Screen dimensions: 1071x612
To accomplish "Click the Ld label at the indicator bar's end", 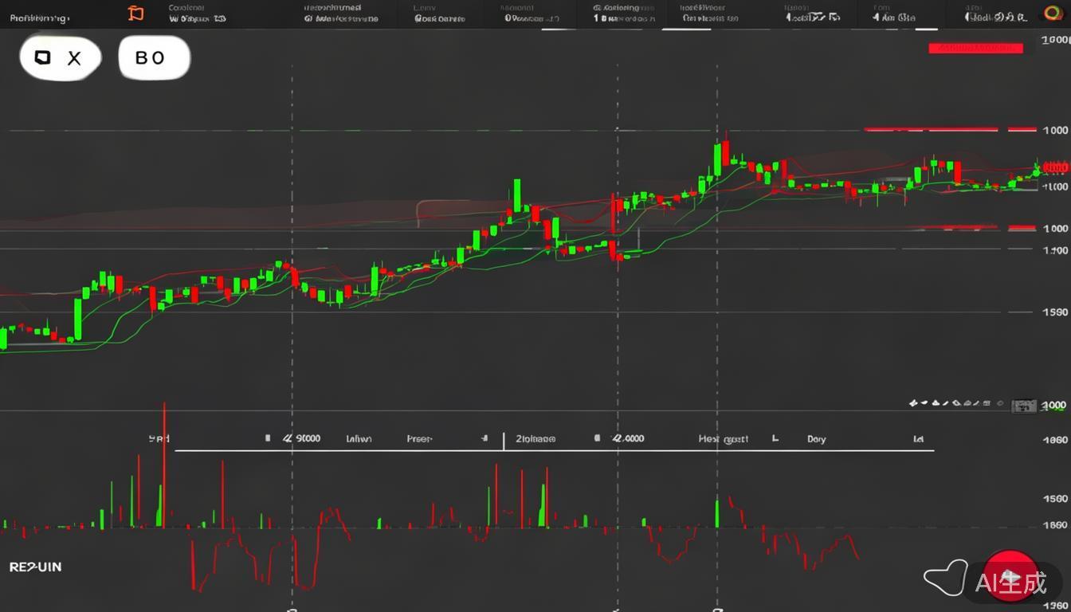I will (x=918, y=439).
